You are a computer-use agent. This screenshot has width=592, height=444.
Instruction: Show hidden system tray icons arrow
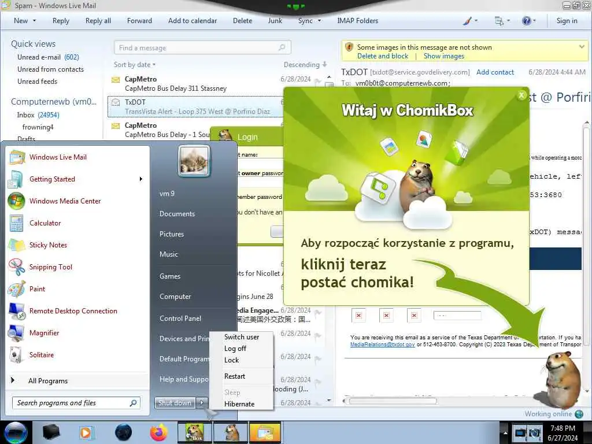point(505,432)
